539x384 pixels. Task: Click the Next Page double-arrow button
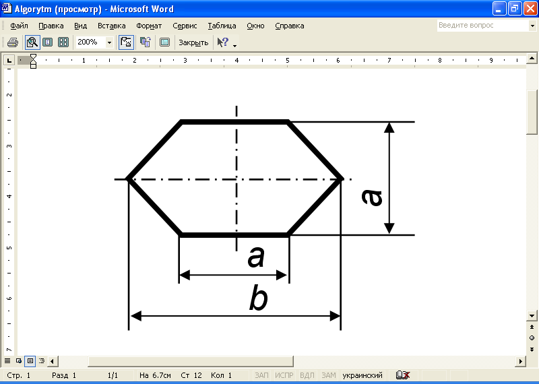pyautogui.click(x=532, y=349)
